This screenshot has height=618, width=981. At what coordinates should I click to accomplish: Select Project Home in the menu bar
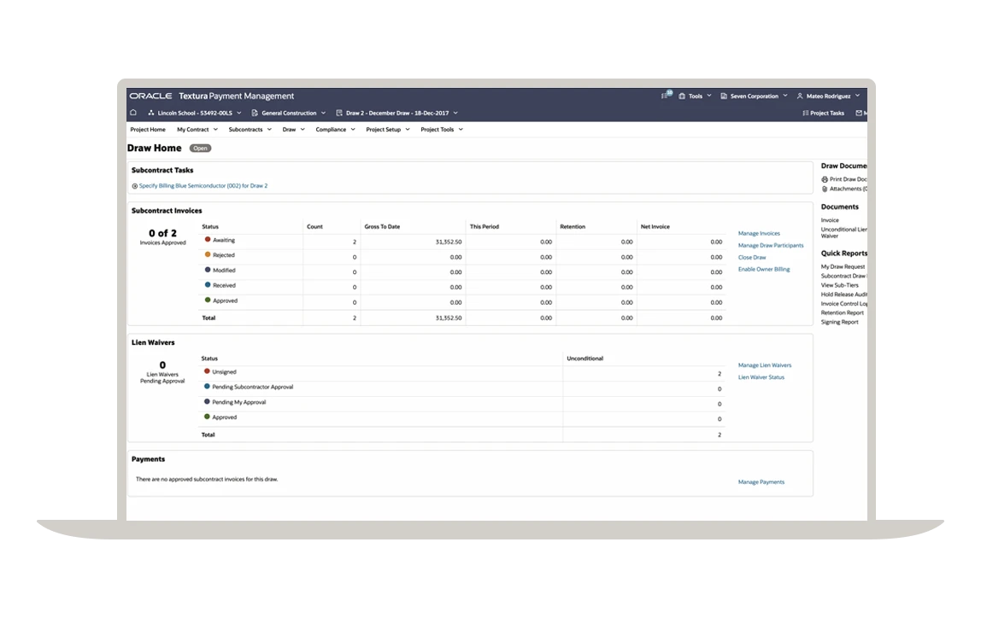click(x=148, y=130)
